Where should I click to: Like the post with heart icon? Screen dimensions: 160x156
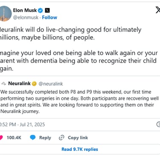[1, 138]
